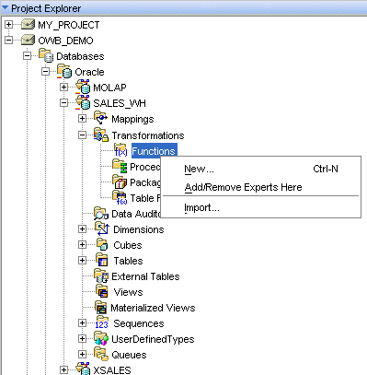367x375 pixels.
Task: Click the Views folder icon
Action: (x=102, y=291)
